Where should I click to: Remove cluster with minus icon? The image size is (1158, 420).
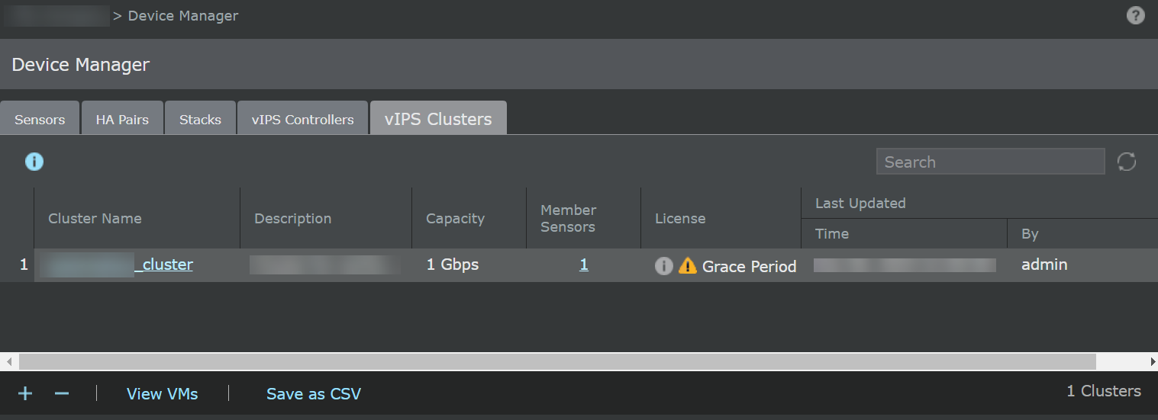pos(63,393)
